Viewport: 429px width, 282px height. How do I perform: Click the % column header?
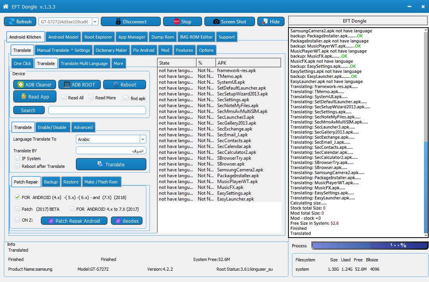[x=206, y=63]
